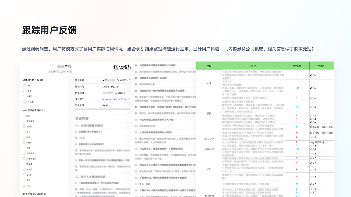The width and height of the screenshot is (351, 197).
Task: Select the 悬赏大厅 module cell
Action: pyautogui.click(x=209, y=149)
